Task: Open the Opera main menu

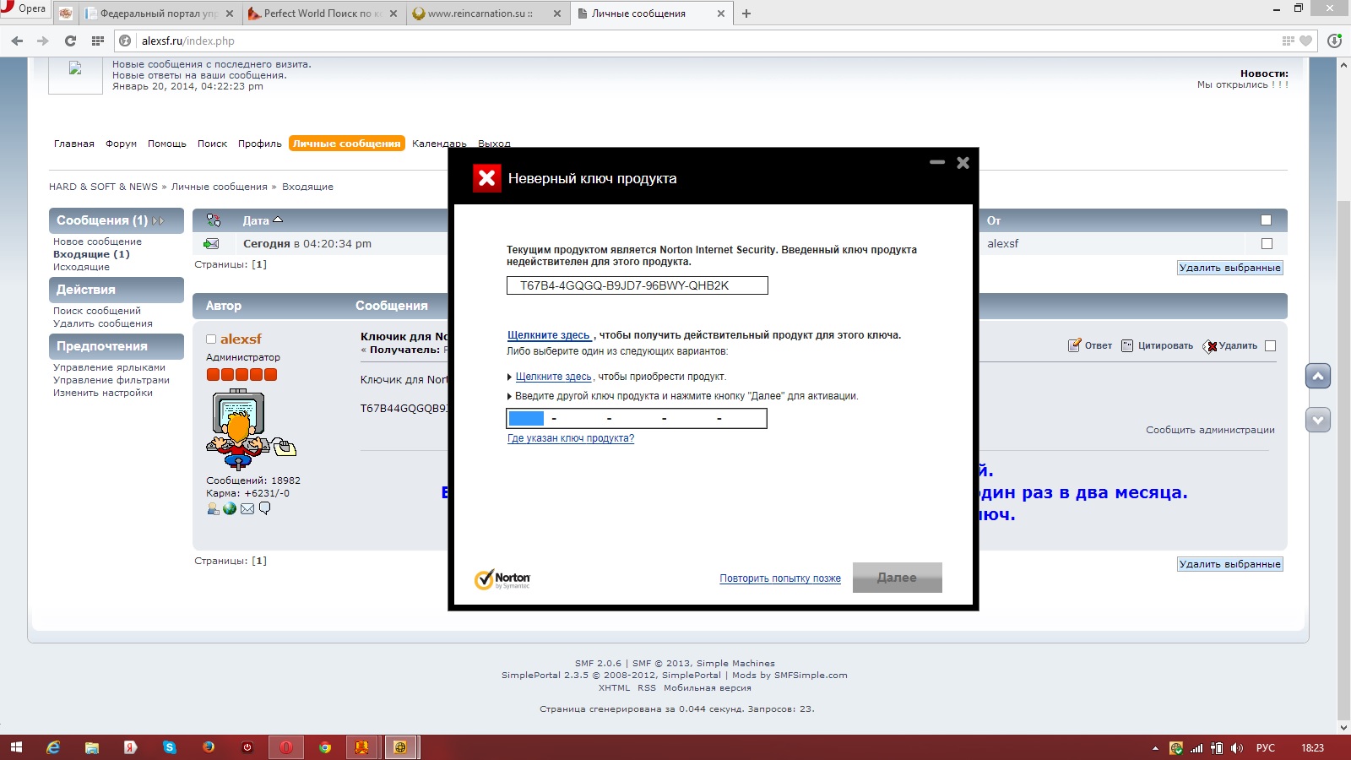Action: pos(24,9)
